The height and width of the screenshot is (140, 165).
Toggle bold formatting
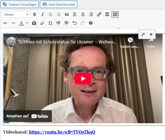tap(34, 14)
